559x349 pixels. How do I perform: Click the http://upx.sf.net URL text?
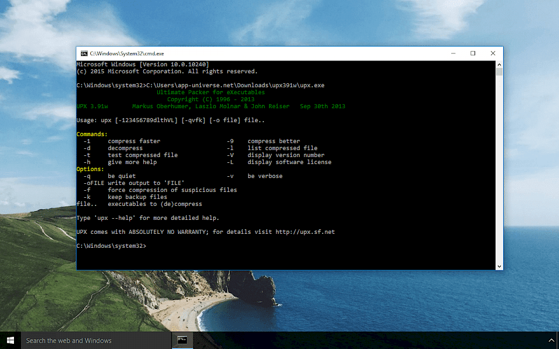tap(305, 232)
